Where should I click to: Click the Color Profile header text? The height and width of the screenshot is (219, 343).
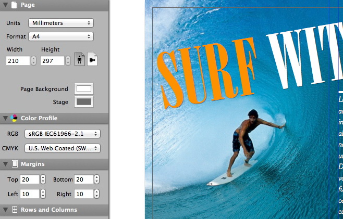pyautogui.click(x=39, y=118)
